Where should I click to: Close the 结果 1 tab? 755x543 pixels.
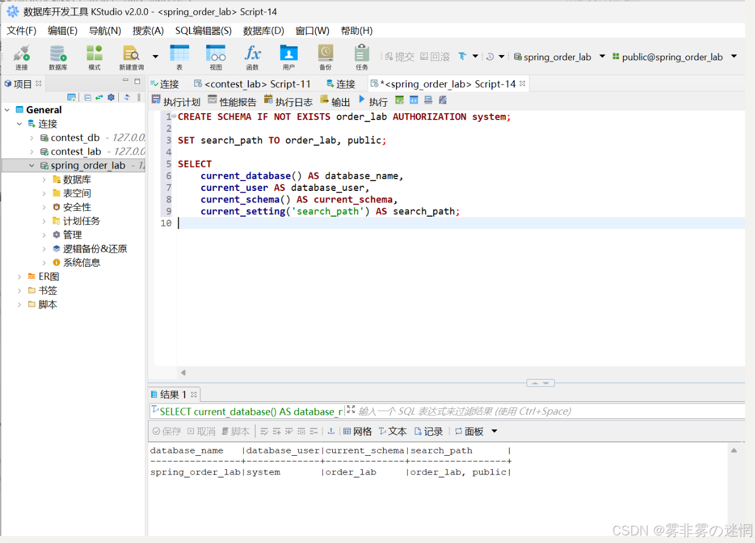(194, 394)
